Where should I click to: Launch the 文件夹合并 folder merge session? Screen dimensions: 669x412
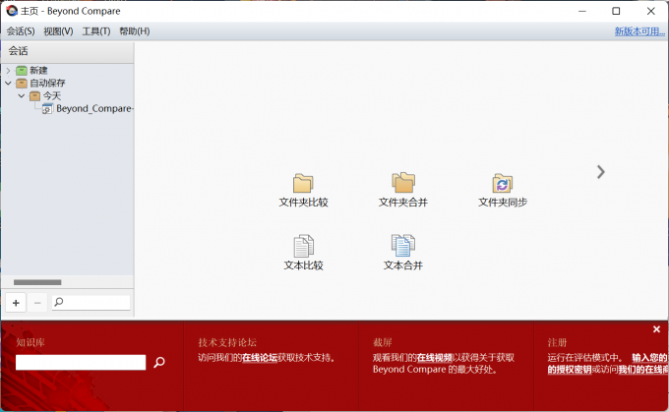point(402,191)
